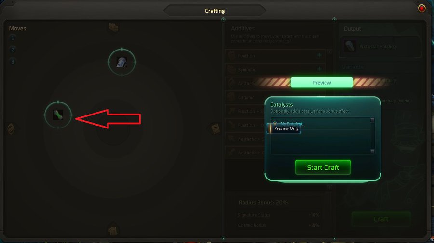This screenshot has width=434, height=243.
Task: Select the No Catalyst radio option
Action: (275, 124)
